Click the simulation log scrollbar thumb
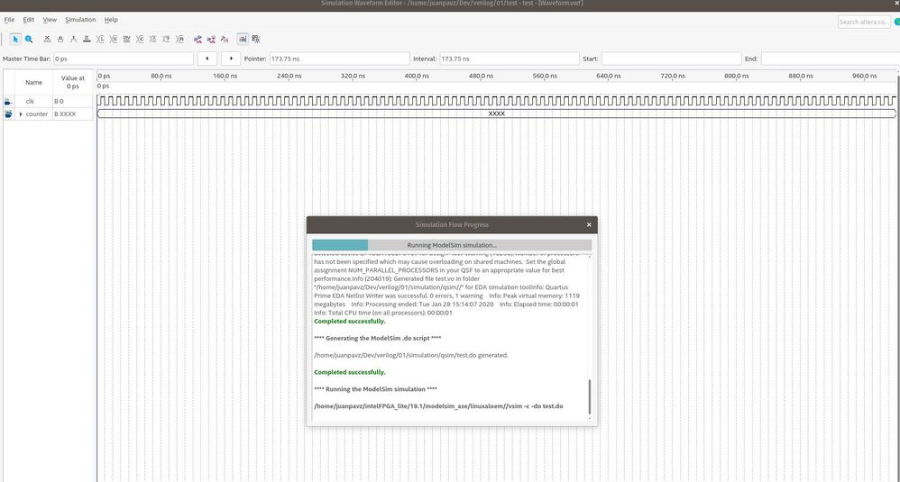Screen dimensions: 900x482 click(x=590, y=396)
